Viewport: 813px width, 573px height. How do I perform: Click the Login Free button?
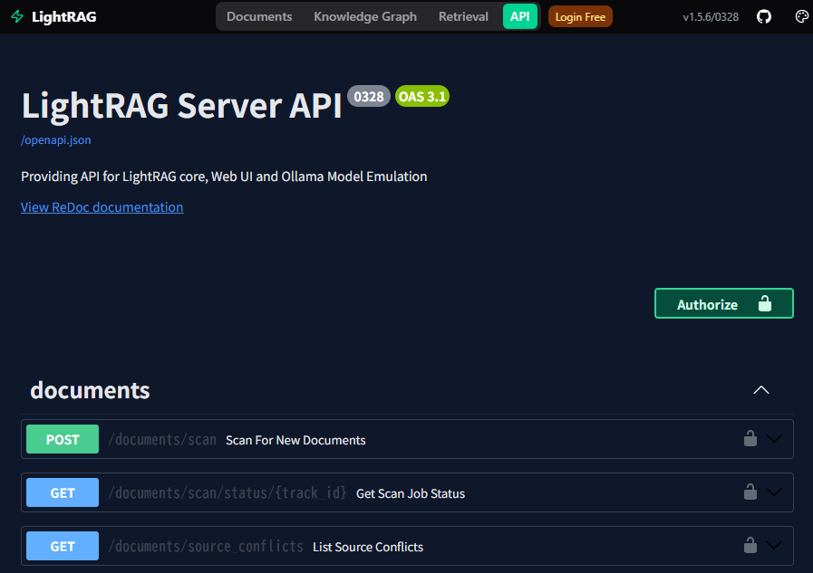[x=580, y=16]
